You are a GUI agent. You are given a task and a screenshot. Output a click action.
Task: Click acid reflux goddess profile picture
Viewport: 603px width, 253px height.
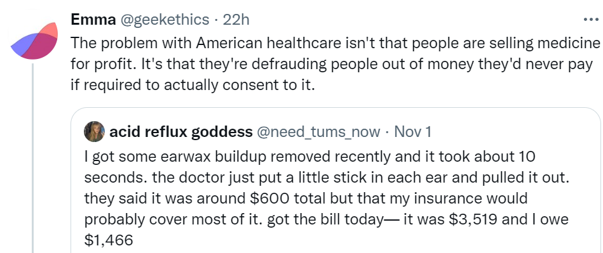coord(94,132)
